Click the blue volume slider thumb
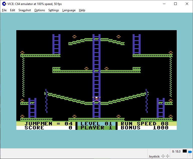 [x=190, y=152]
